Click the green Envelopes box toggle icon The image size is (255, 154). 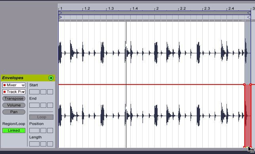[51, 78]
